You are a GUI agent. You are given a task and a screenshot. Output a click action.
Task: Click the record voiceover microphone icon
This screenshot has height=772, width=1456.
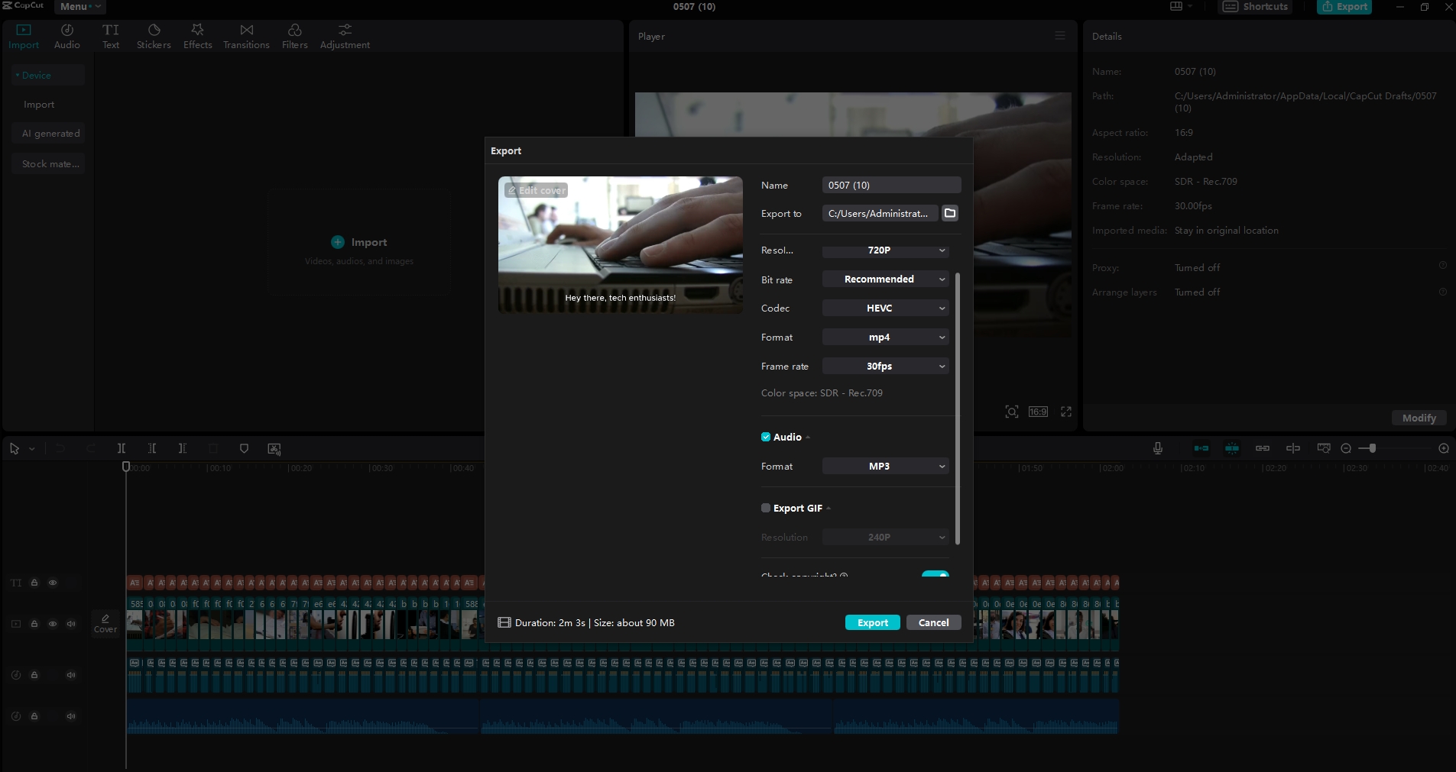(1156, 448)
